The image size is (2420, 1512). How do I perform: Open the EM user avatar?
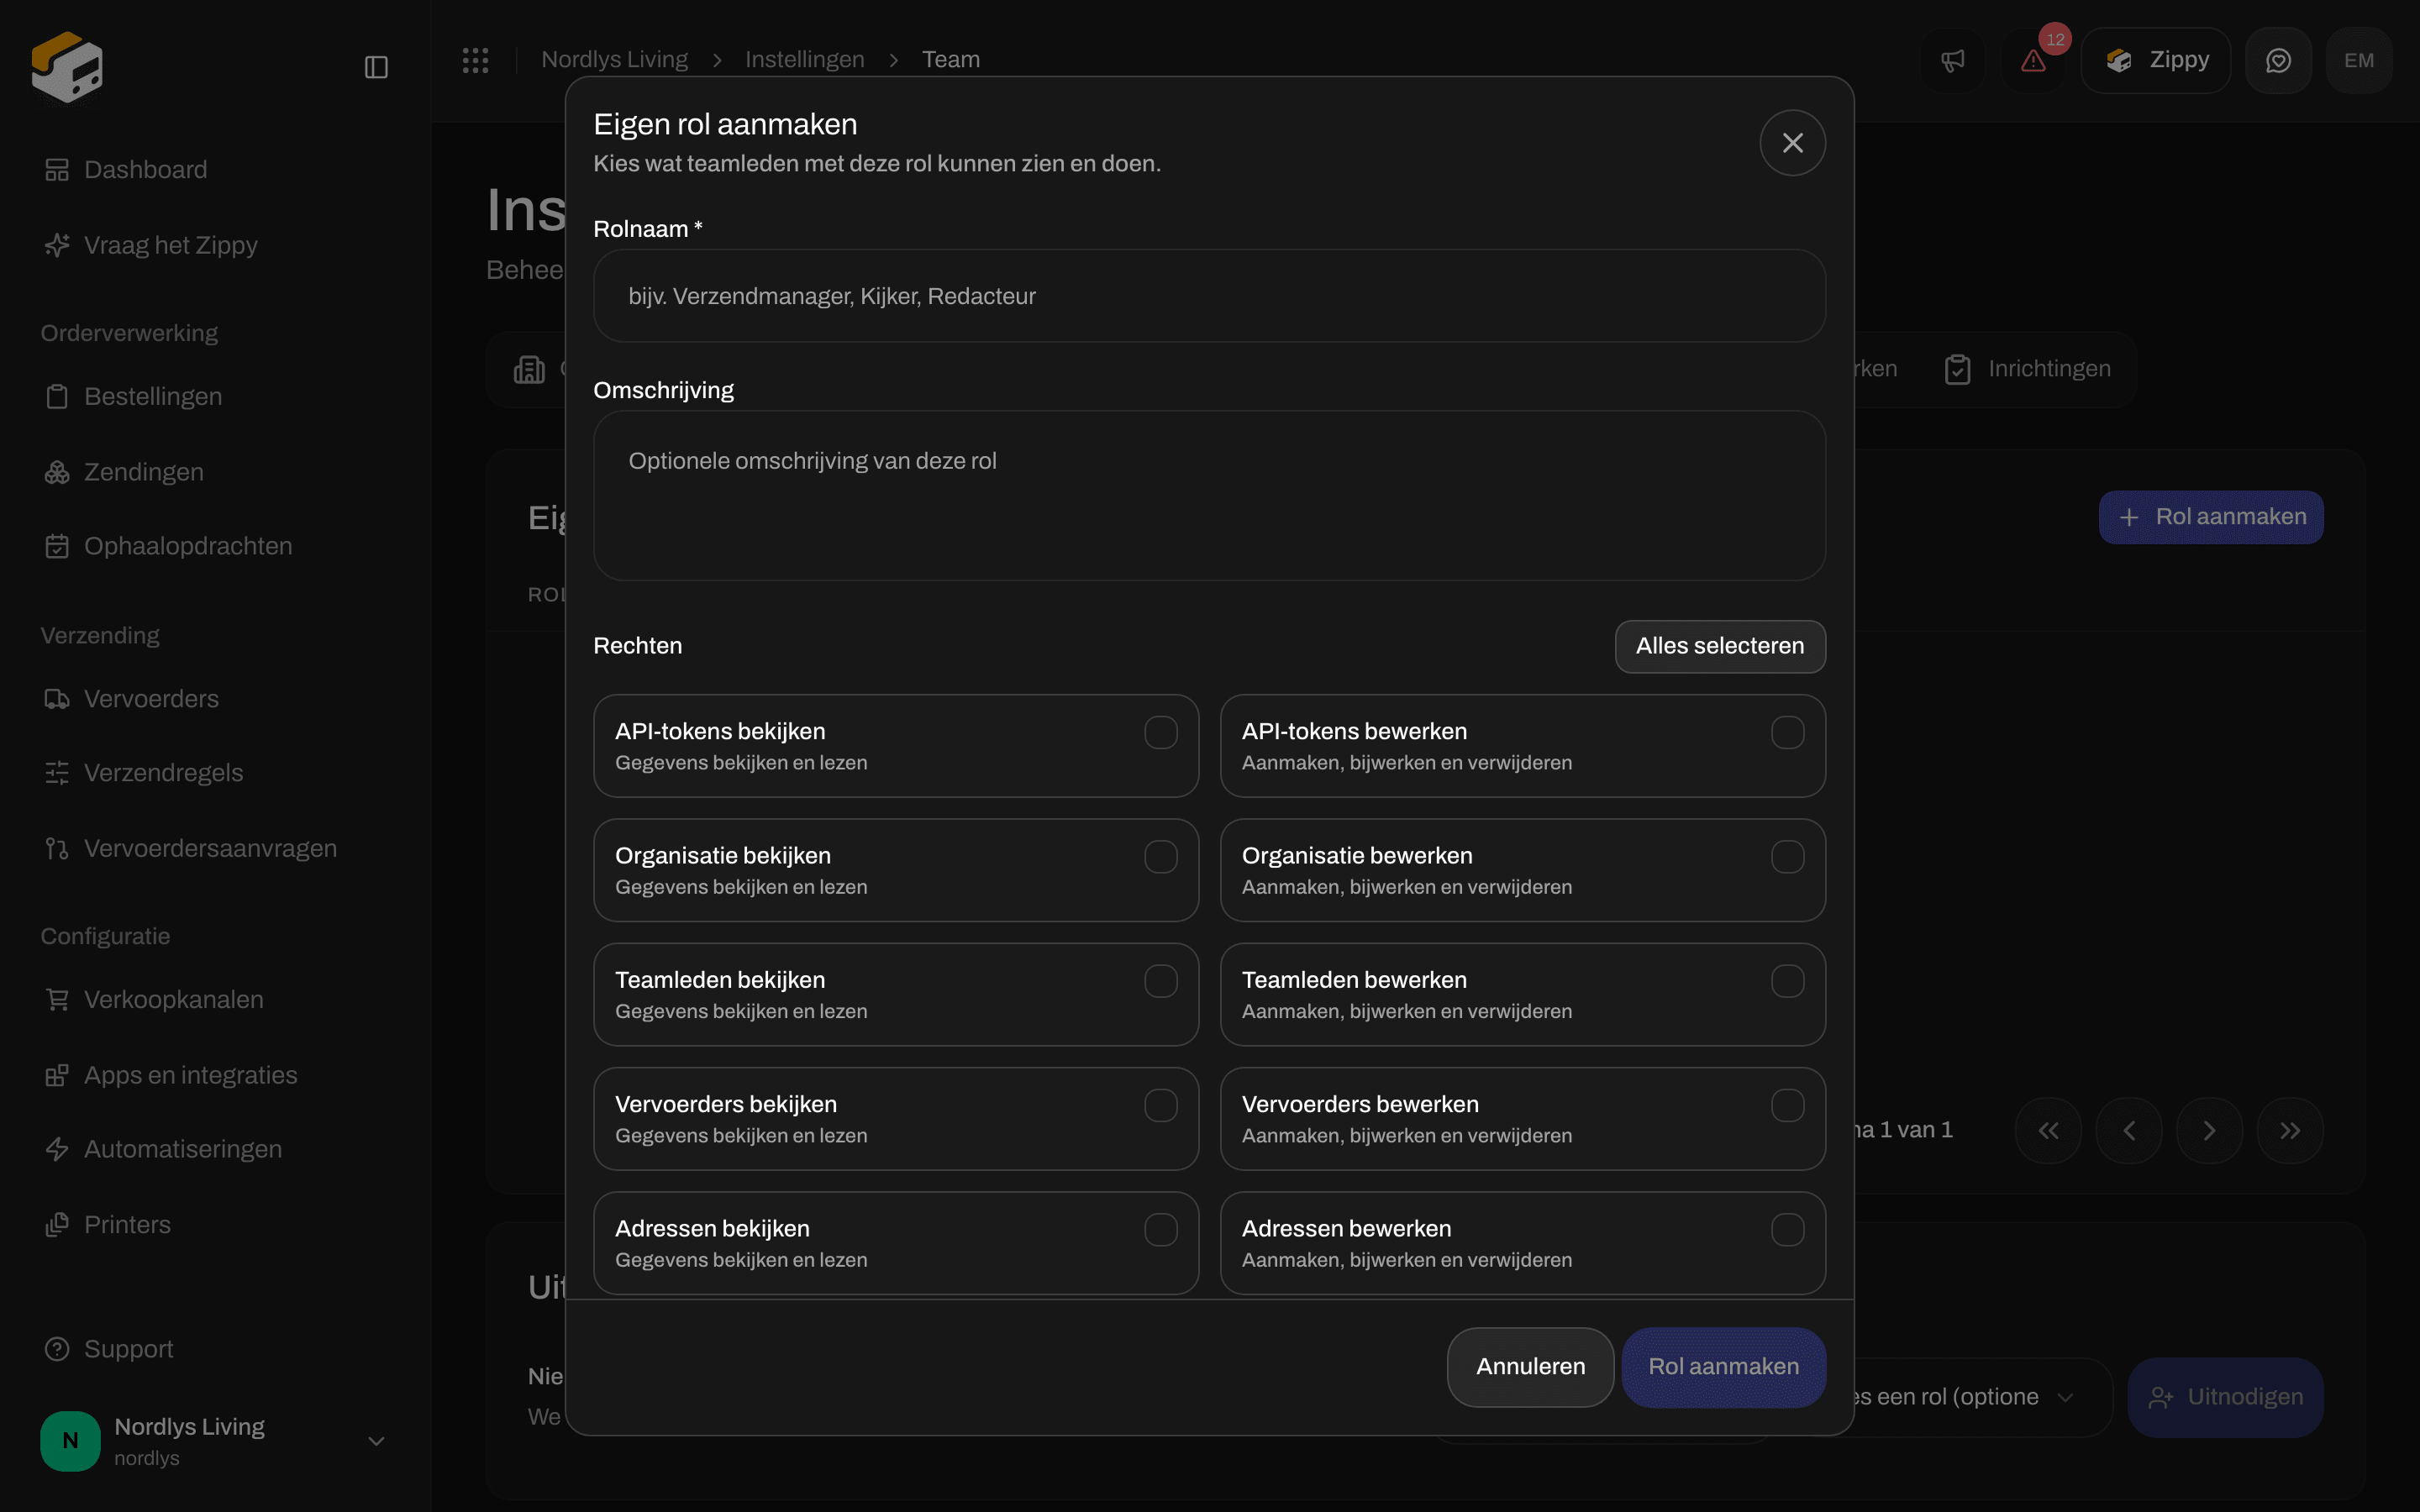point(2359,61)
